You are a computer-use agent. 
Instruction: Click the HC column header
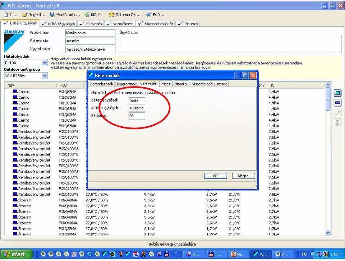[295, 85]
